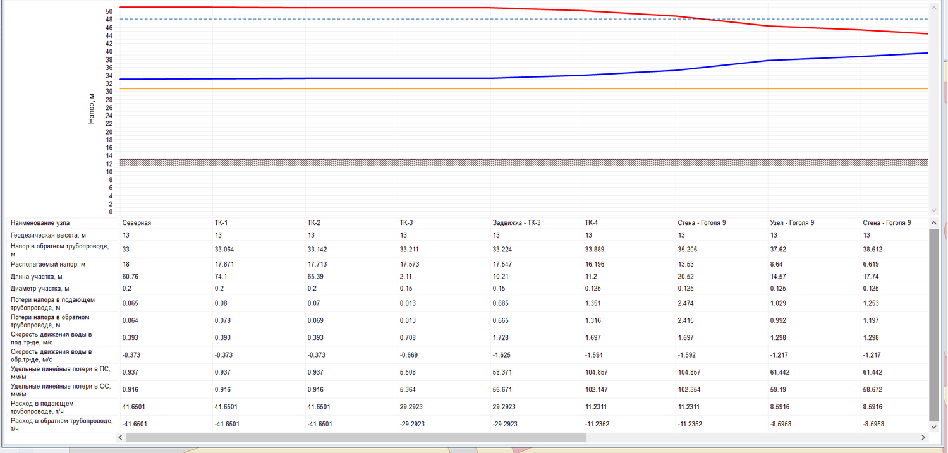Select the 'Узел - Гоголя 9' column header
The image size is (948, 453).
click(792, 223)
